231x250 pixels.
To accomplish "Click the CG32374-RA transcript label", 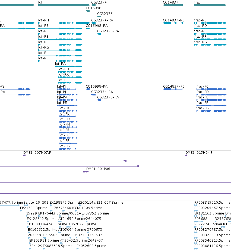I will click(x=102, y=20).
